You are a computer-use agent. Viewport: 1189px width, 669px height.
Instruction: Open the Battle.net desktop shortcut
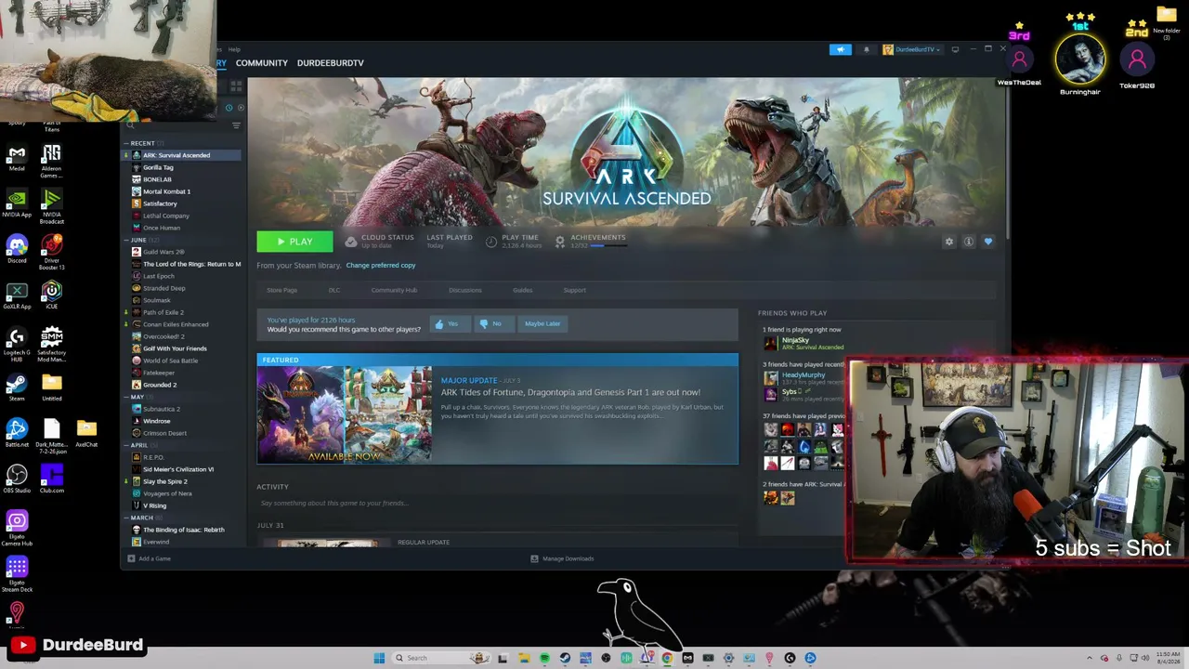16,432
